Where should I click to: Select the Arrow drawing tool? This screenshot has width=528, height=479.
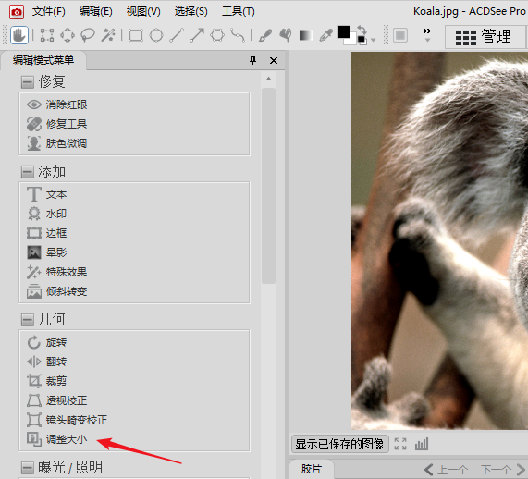(197, 35)
